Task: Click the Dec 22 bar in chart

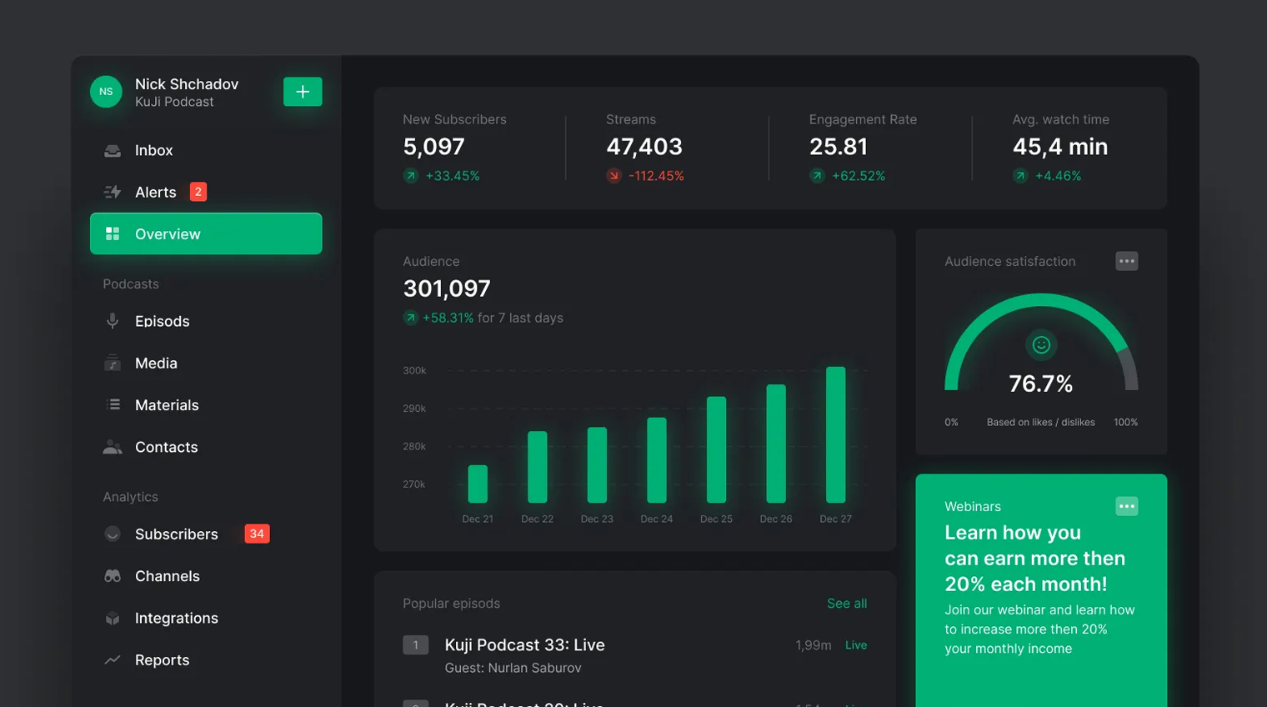Action: [538, 467]
